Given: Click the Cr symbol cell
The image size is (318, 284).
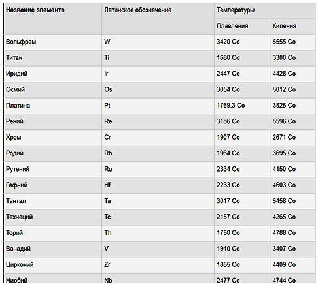Looking at the screenshot, I should (x=158, y=138).
